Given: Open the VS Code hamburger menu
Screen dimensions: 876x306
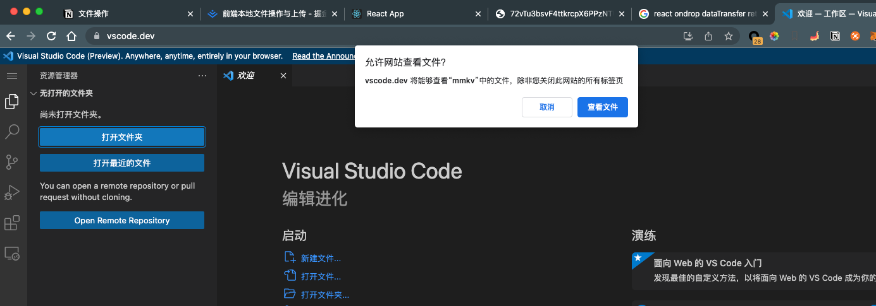Looking at the screenshot, I should [11, 76].
